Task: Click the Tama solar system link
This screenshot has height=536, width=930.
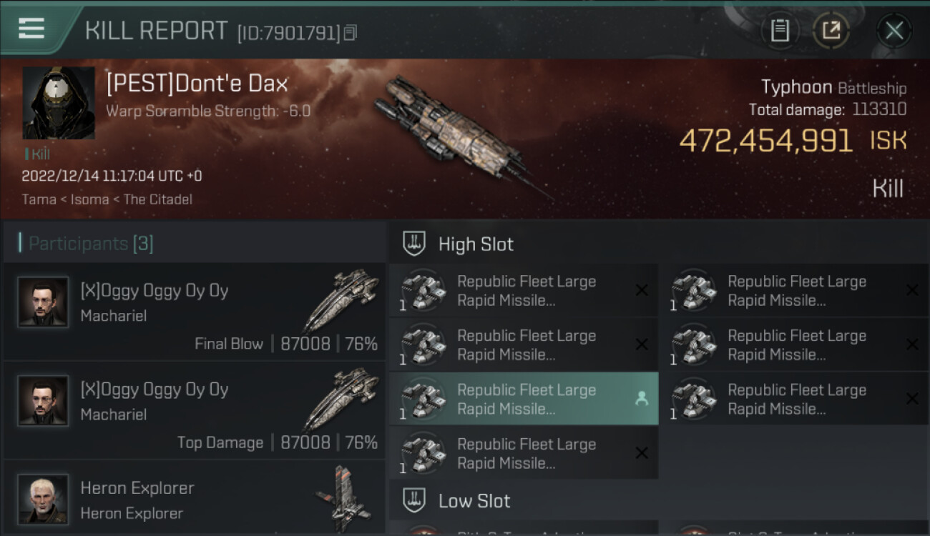Action: tap(39, 199)
